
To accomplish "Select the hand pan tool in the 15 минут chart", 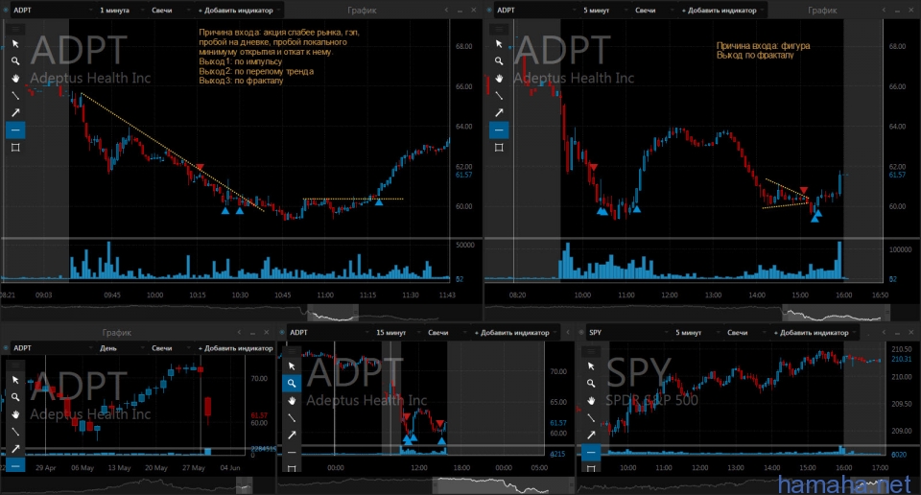I will point(292,400).
